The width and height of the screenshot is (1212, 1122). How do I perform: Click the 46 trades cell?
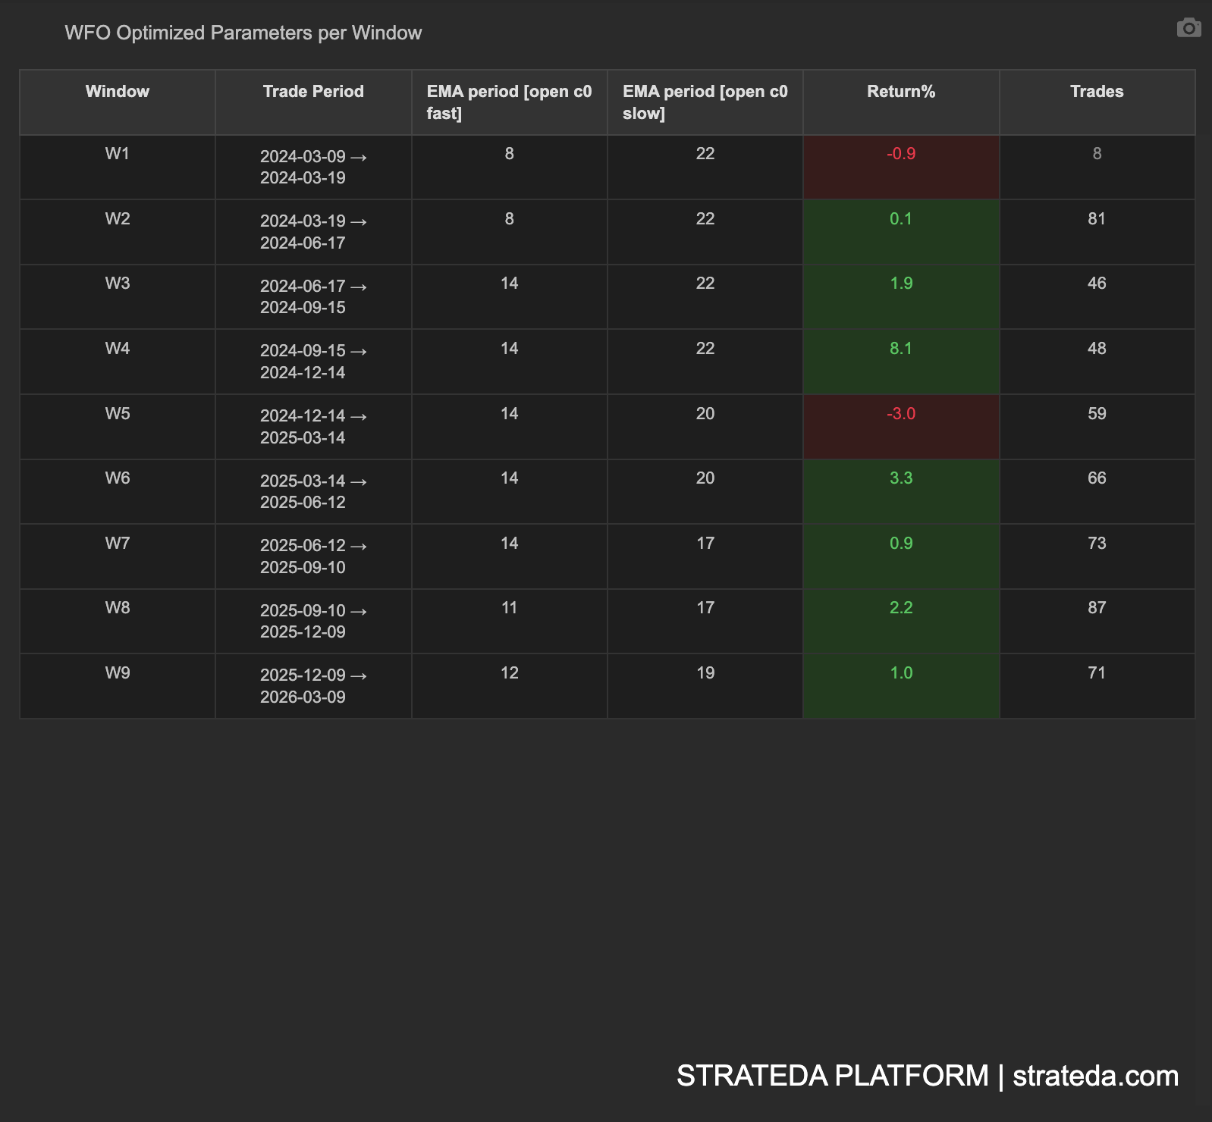(x=1097, y=297)
